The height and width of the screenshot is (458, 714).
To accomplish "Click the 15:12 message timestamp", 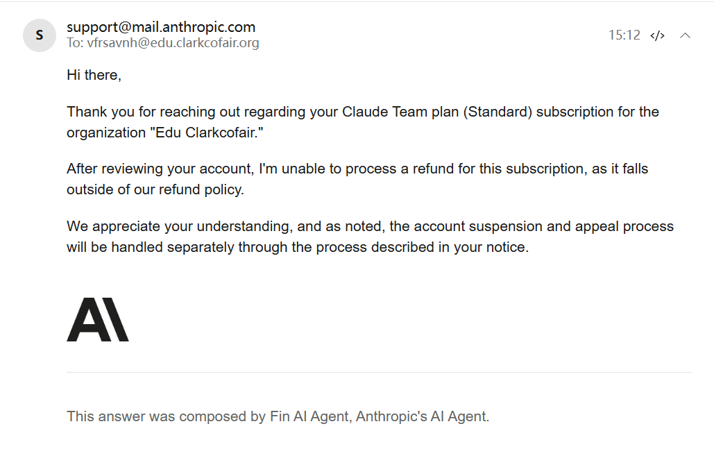I will tap(624, 35).
